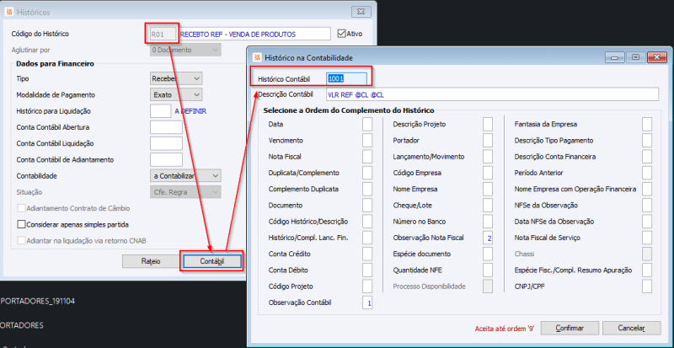Click the Descrição Projeto order box

[x=488, y=124]
